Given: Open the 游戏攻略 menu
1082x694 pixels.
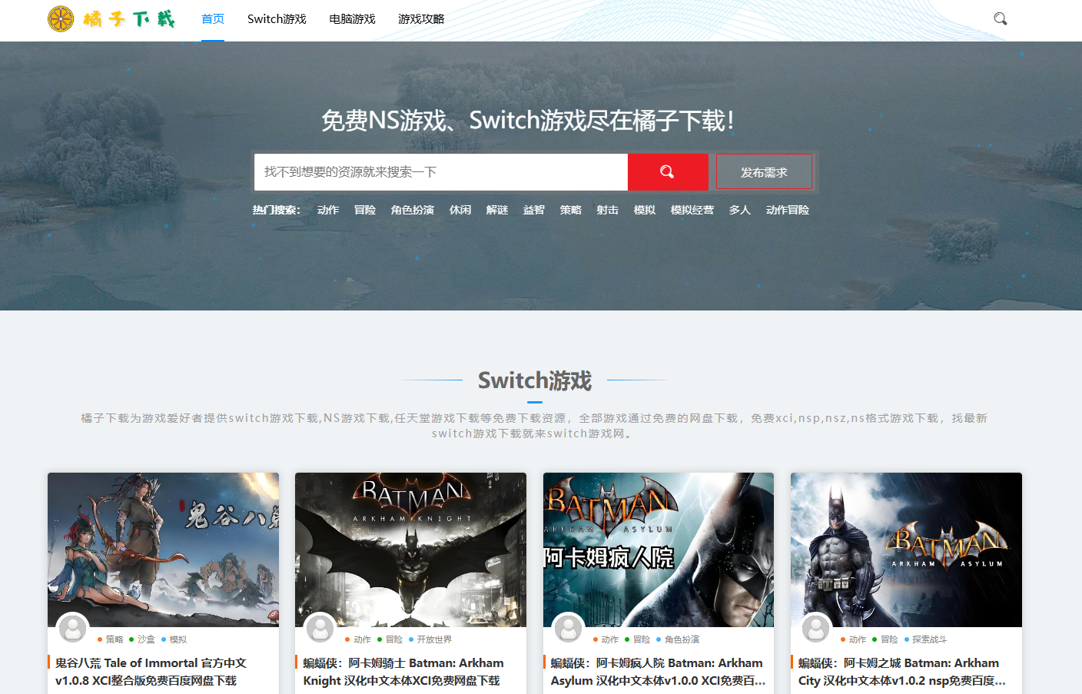Looking at the screenshot, I should coord(421,19).
